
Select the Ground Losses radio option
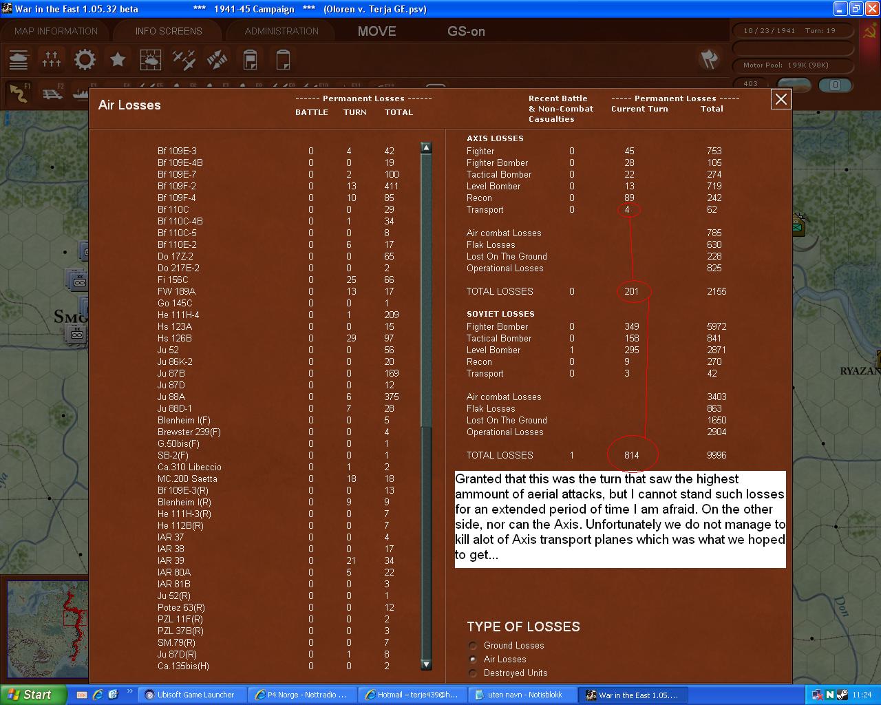coord(507,645)
